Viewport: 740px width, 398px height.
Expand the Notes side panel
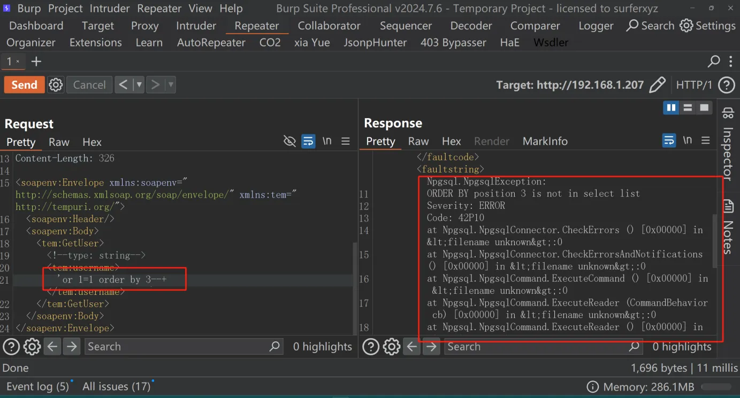(728, 227)
